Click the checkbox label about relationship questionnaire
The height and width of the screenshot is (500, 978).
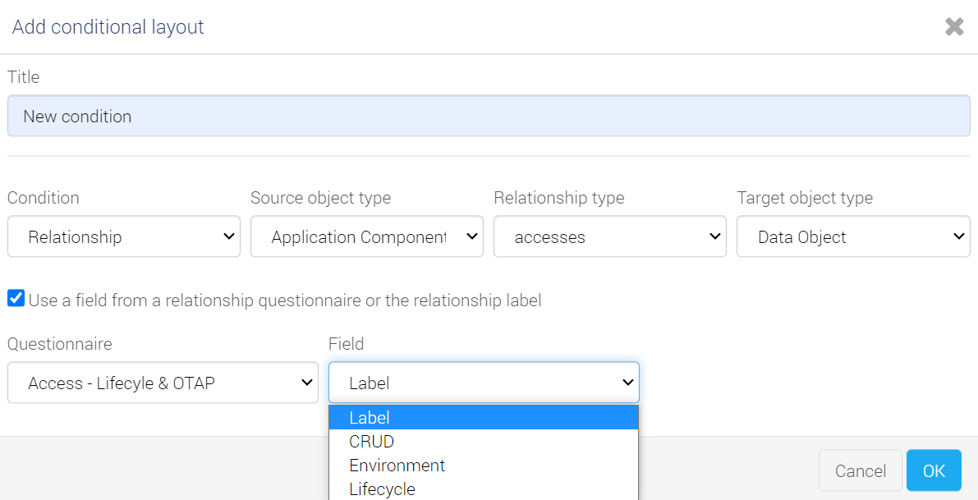point(285,300)
